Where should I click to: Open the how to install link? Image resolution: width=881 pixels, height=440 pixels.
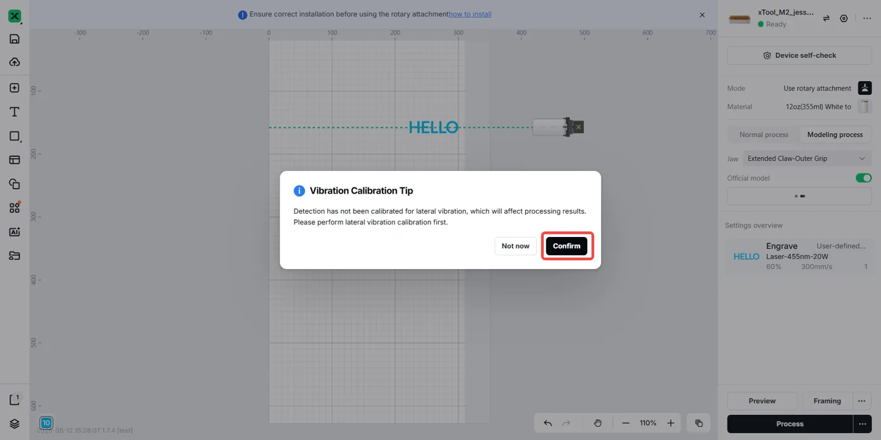tap(470, 14)
